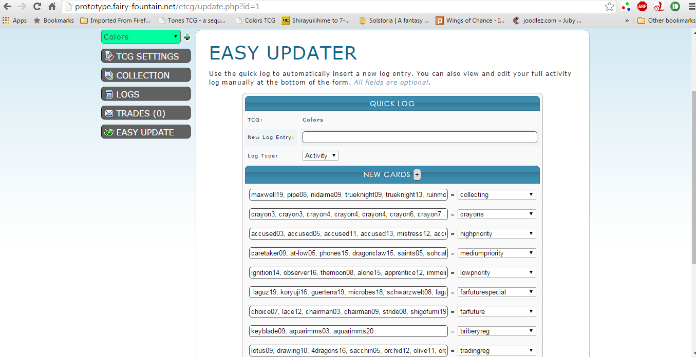Image resolution: width=696 pixels, height=357 pixels.
Task: Show more bookmarks with chevron
Action: point(627,21)
